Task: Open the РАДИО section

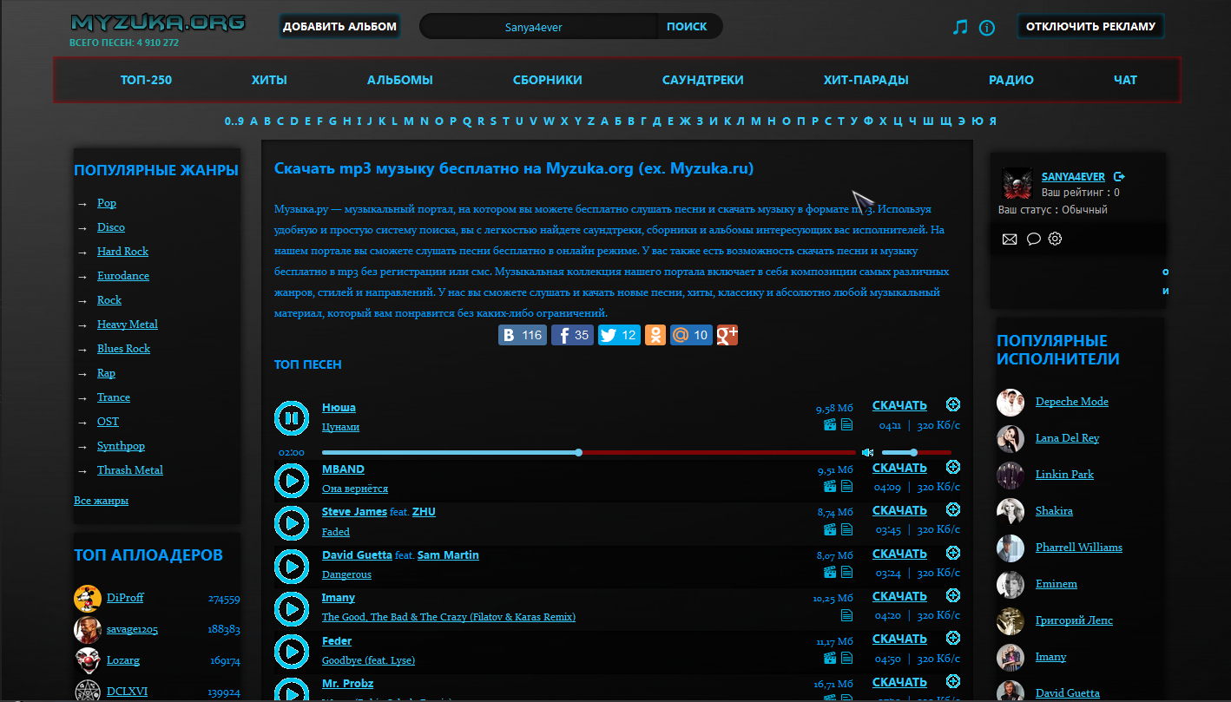Action: pyautogui.click(x=1010, y=79)
